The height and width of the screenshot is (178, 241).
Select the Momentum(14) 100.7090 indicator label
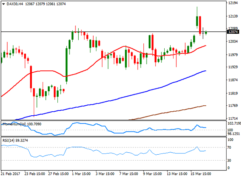[22, 124]
